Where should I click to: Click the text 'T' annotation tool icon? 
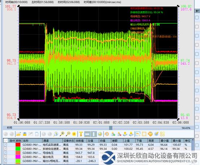[x=81, y=134]
